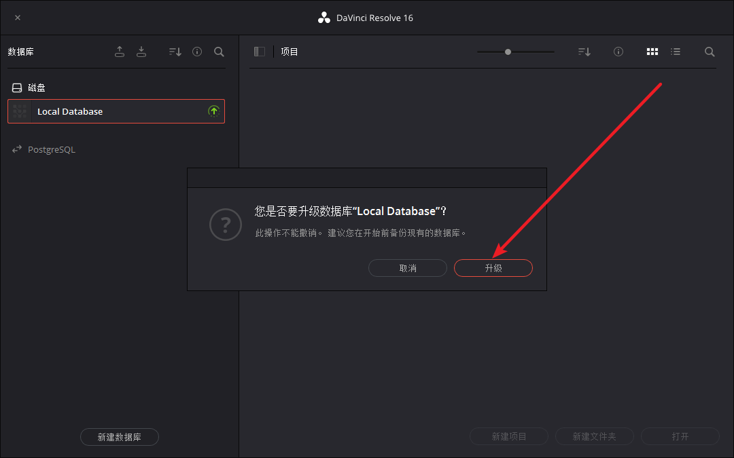The image size is (734, 458).
Task: Select the 磁盘 disk section header
Action: tap(29, 88)
